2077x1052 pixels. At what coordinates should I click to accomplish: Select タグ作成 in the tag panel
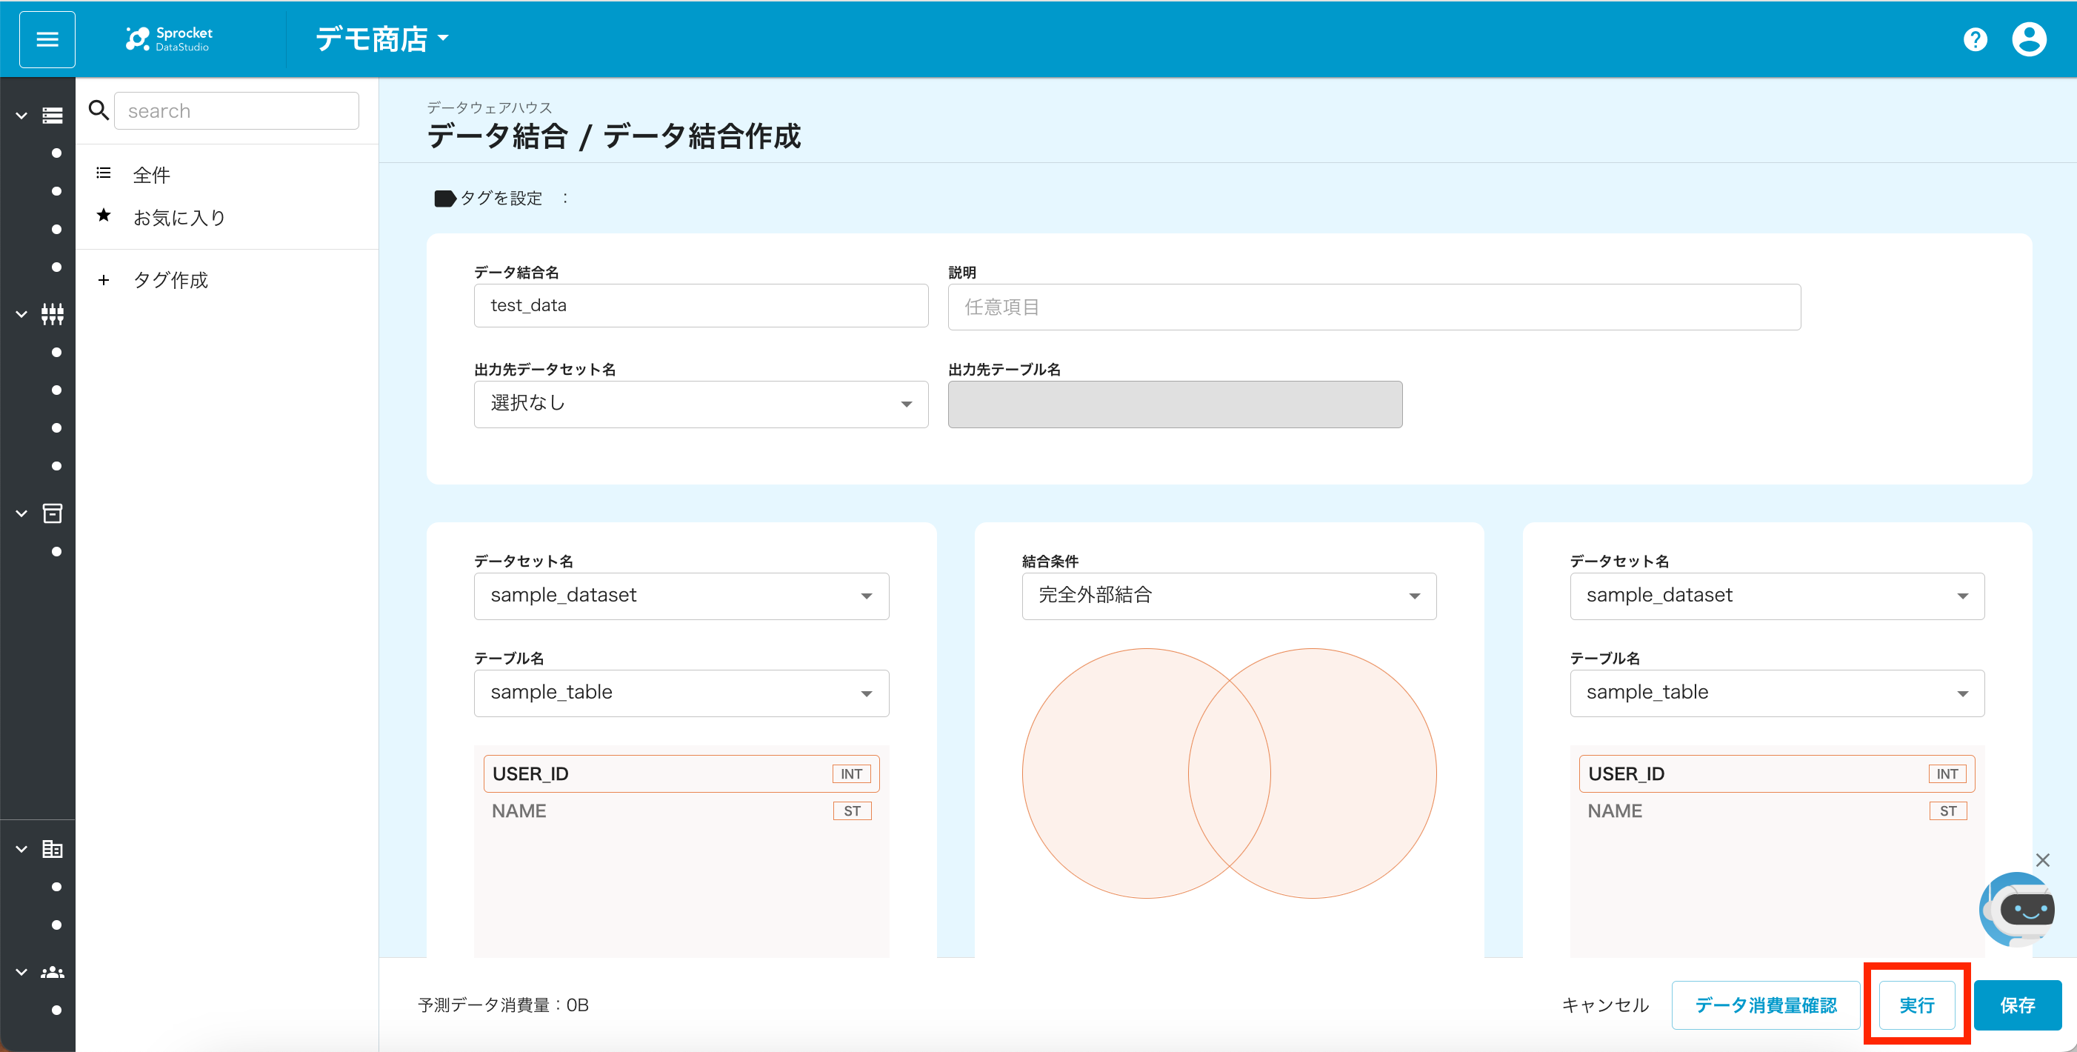coord(170,280)
